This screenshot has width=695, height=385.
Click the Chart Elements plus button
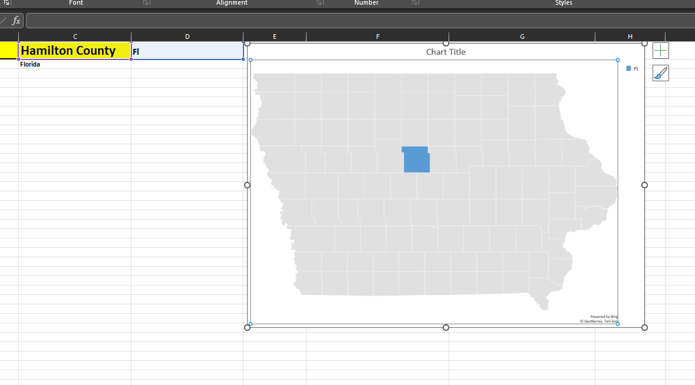pos(660,51)
